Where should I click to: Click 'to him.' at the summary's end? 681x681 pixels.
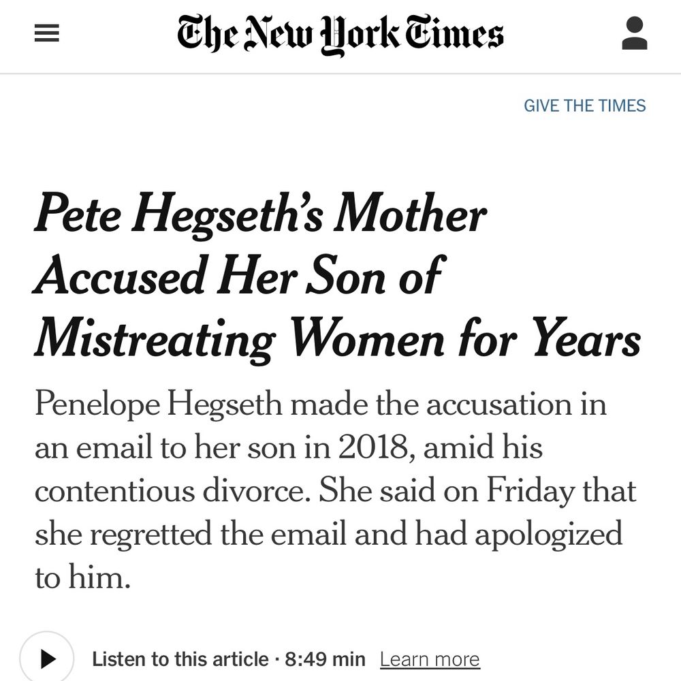coord(82,577)
